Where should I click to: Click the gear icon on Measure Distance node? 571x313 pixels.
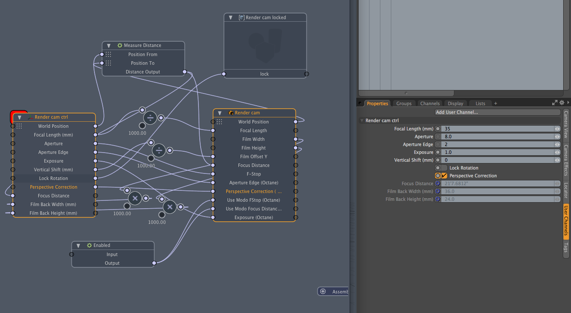point(120,46)
